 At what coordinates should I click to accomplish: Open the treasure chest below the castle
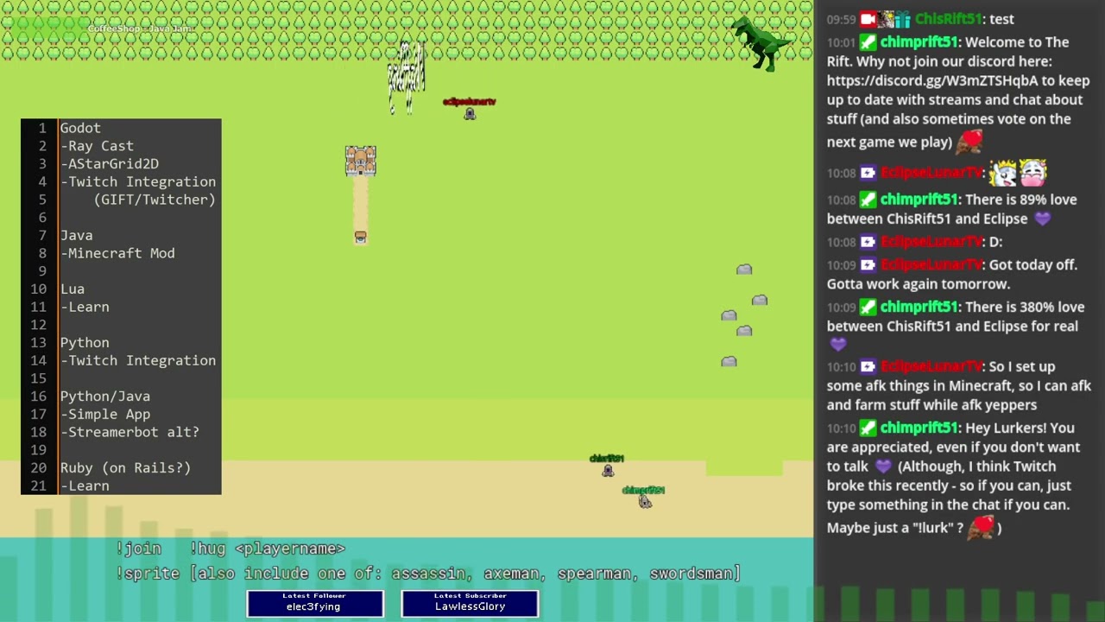(x=360, y=237)
